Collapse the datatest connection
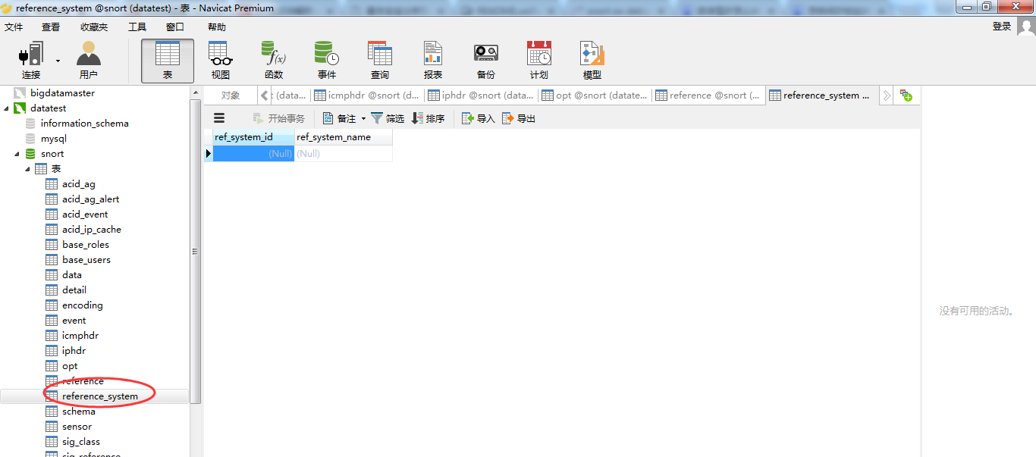 (x=7, y=108)
